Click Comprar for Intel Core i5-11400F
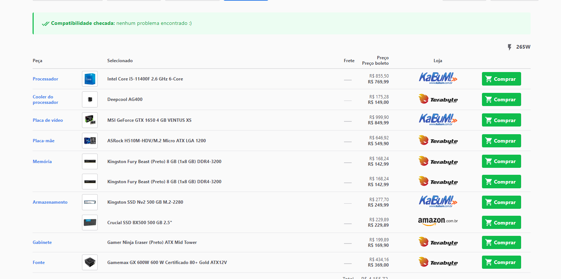Image resolution: width=561 pixels, height=279 pixels. pyautogui.click(x=501, y=79)
